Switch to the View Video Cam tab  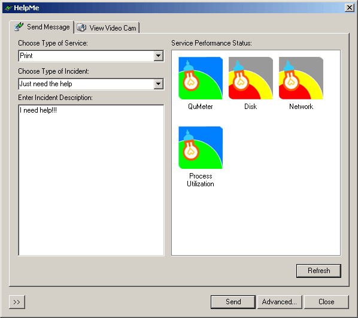pos(107,28)
